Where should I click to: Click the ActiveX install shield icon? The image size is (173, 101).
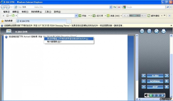[6, 37]
